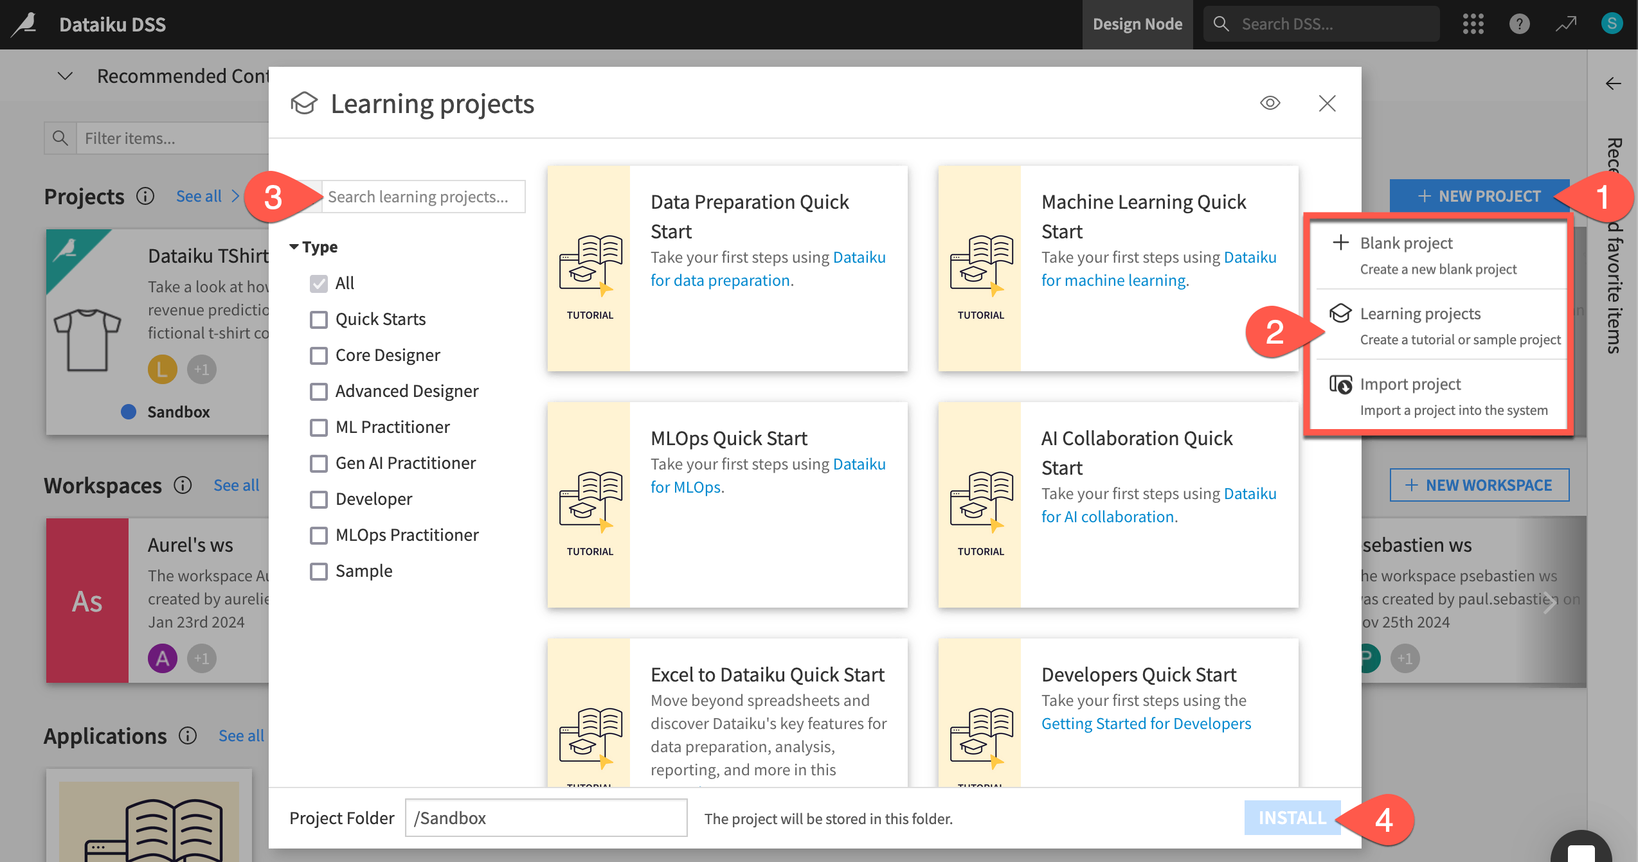Viewport: 1638px width, 862px height.
Task: Click the graduation cap icon in dialog header
Action: [x=304, y=103]
